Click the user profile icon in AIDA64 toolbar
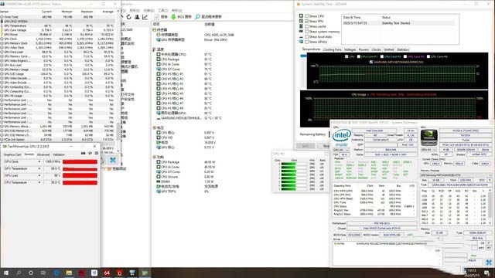495x278 pixels. [137, 17]
